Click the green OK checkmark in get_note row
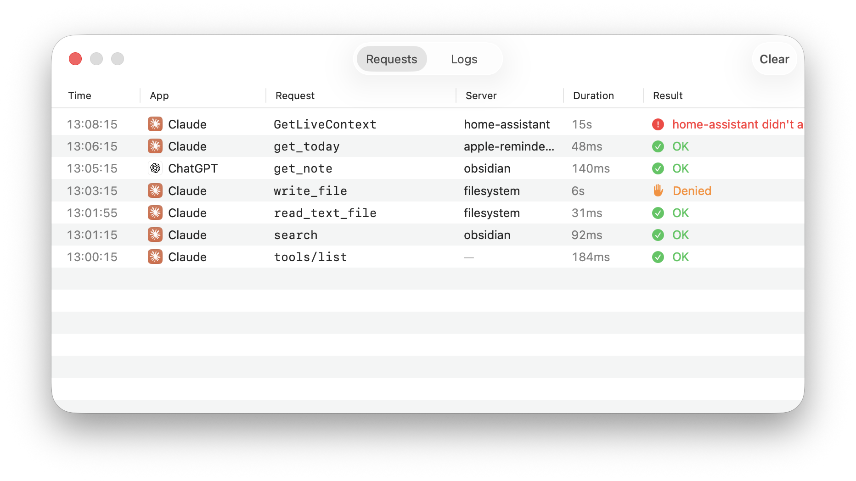Screen dimensions: 856x481 click(658, 168)
